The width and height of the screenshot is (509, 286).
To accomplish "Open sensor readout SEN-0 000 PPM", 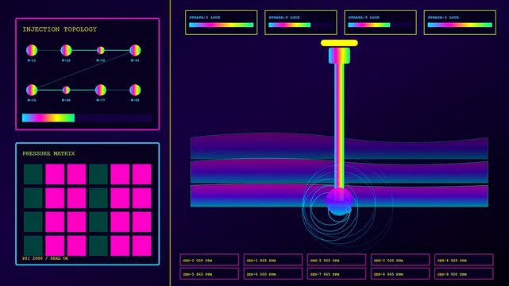I will click(210, 260).
